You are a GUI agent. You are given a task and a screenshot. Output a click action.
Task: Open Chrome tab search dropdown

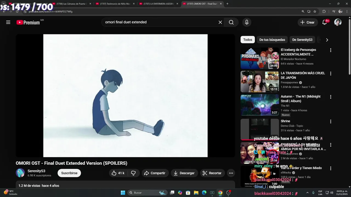(4, 4)
